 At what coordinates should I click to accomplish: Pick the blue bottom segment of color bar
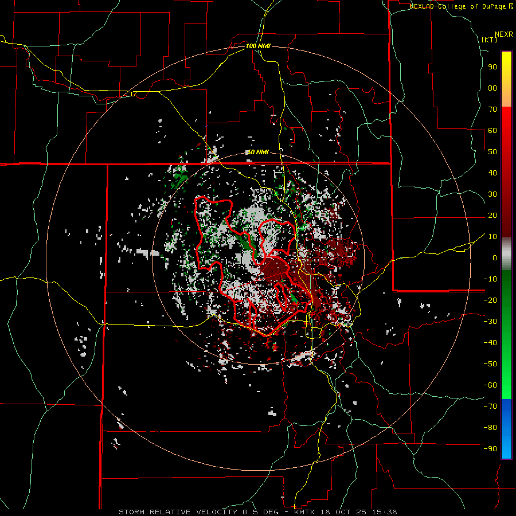pyautogui.click(x=506, y=429)
